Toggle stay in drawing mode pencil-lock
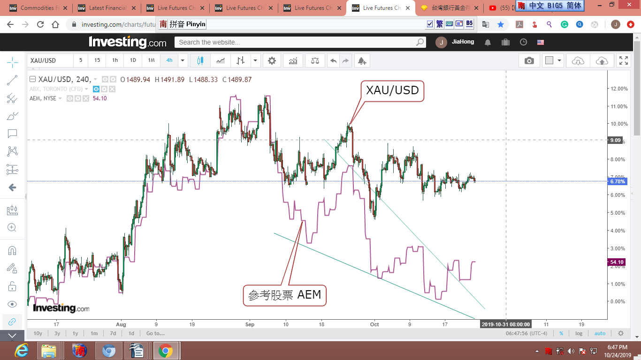 12,268
